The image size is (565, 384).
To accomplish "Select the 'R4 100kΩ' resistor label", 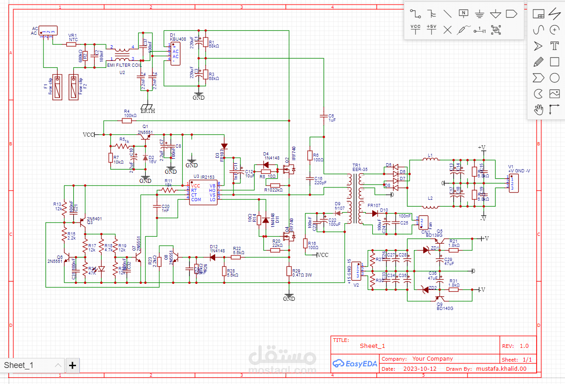I will (130, 113).
